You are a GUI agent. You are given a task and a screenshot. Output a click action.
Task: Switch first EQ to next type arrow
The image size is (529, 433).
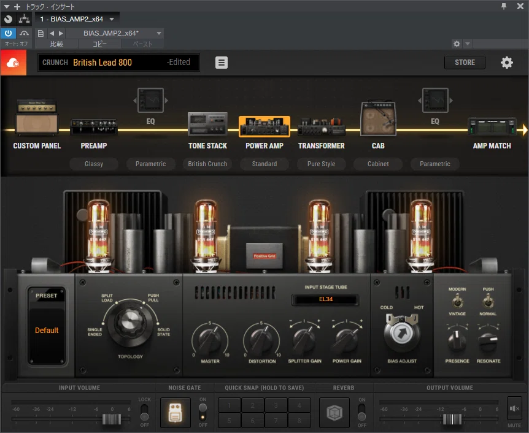coord(166,101)
